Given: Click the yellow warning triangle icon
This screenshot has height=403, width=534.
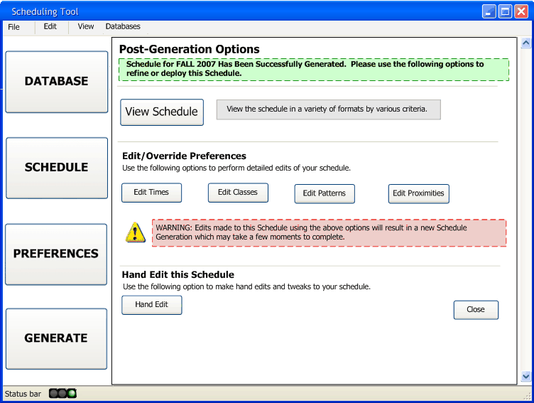Looking at the screenshot, I should coord(136,232).
